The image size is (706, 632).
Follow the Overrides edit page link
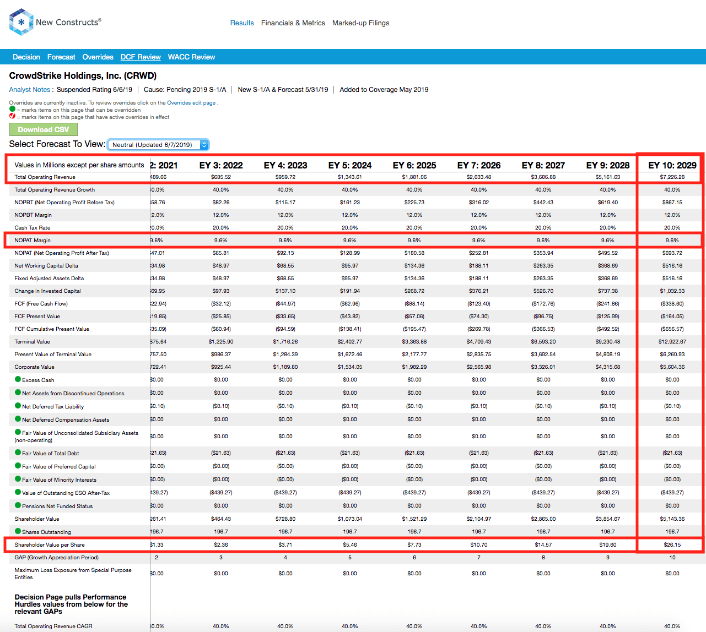191,103
